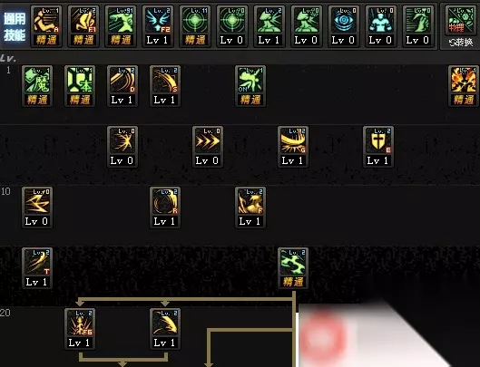Open the 通用技能 tab
Viewport: 480px width, 367px height.
click(15, 27)
